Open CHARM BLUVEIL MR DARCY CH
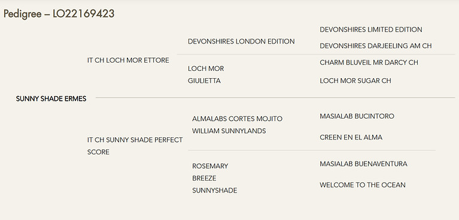459x220 pixels. click(x=369, y=63)
